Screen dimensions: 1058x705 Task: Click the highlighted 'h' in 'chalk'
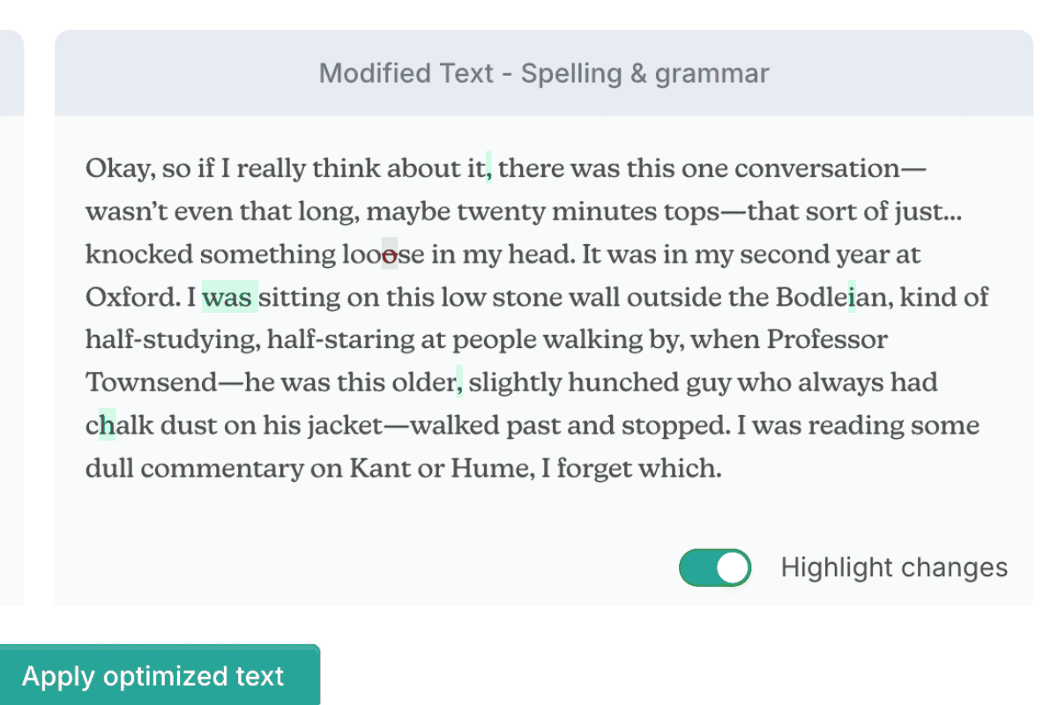click(x=107, y=426)
